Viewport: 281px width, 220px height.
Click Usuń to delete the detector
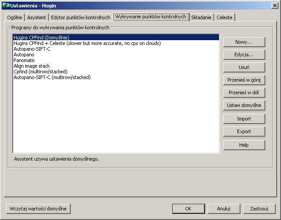[244, 67]
